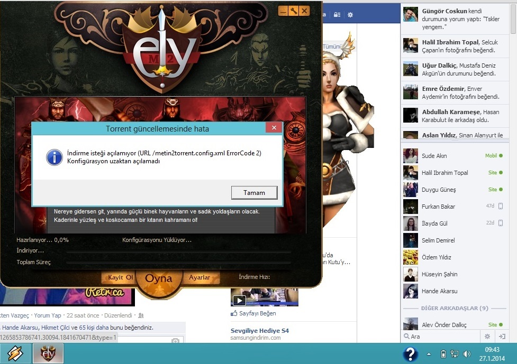This screenshot has width=517, height=364.
Task: Close the Torrent güncellemesinde hata dialog
Action: click(274, 128)
